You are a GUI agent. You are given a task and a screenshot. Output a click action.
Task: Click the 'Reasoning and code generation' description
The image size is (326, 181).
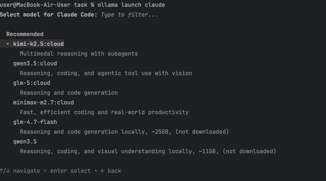pyautogui.click(x=69, y=93)
